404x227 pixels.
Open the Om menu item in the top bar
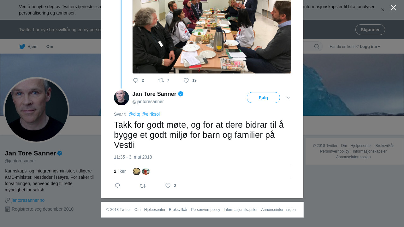click(50, 47)
